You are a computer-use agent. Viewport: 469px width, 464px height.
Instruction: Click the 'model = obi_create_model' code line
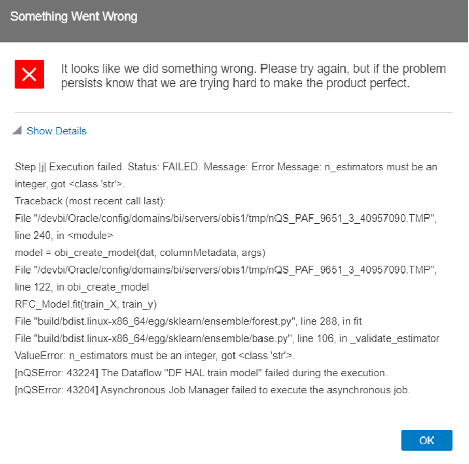coord(140,253)
